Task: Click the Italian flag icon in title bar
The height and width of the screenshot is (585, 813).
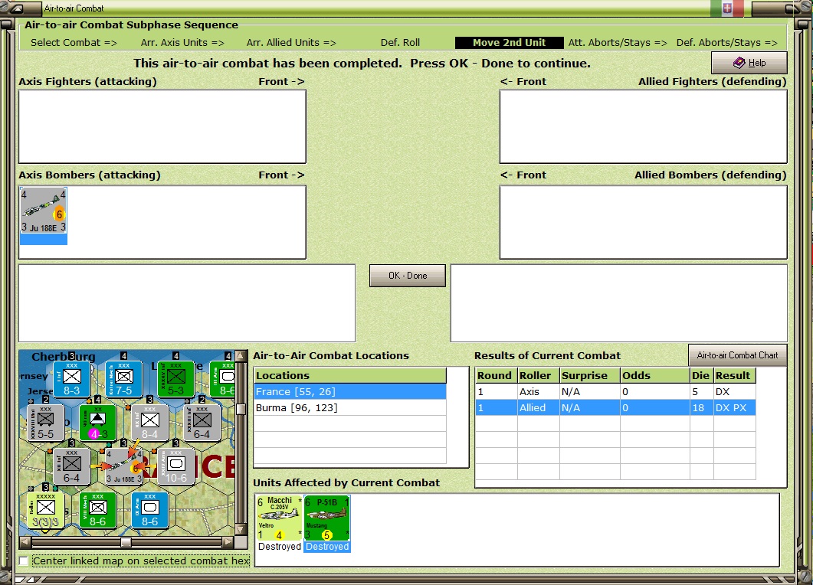Action: pyautogui.click(x=727, y=8)
